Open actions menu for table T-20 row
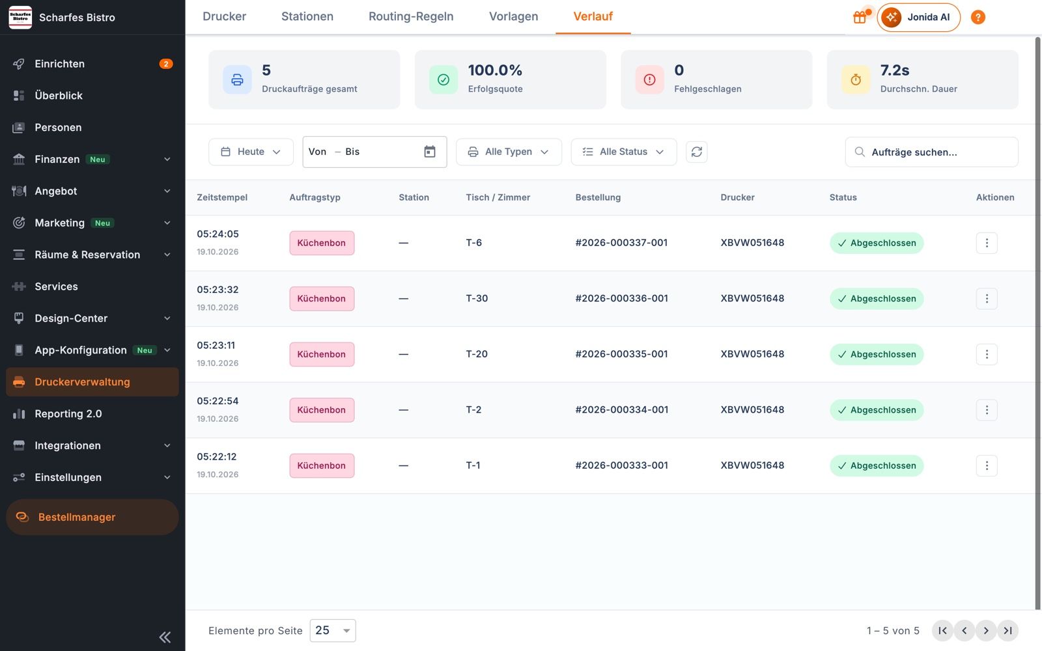The height and width of the screenshot is (651, 1042). [987, 354]
